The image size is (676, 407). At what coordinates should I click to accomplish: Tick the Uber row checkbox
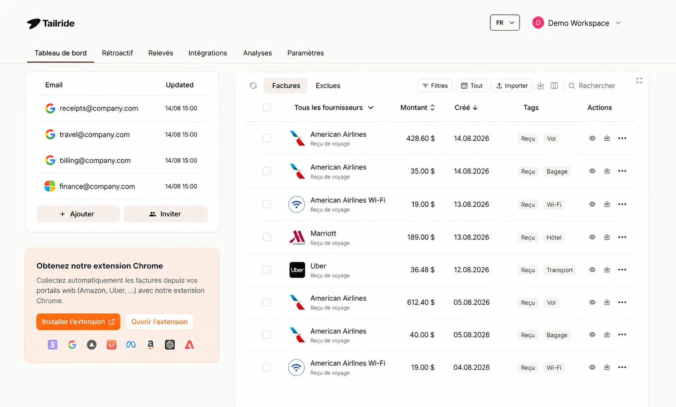click(267, 270)
